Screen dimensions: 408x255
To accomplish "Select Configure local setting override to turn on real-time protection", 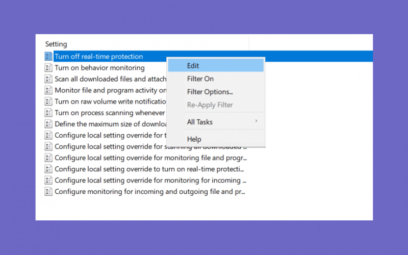I will (x=149, y=169).
